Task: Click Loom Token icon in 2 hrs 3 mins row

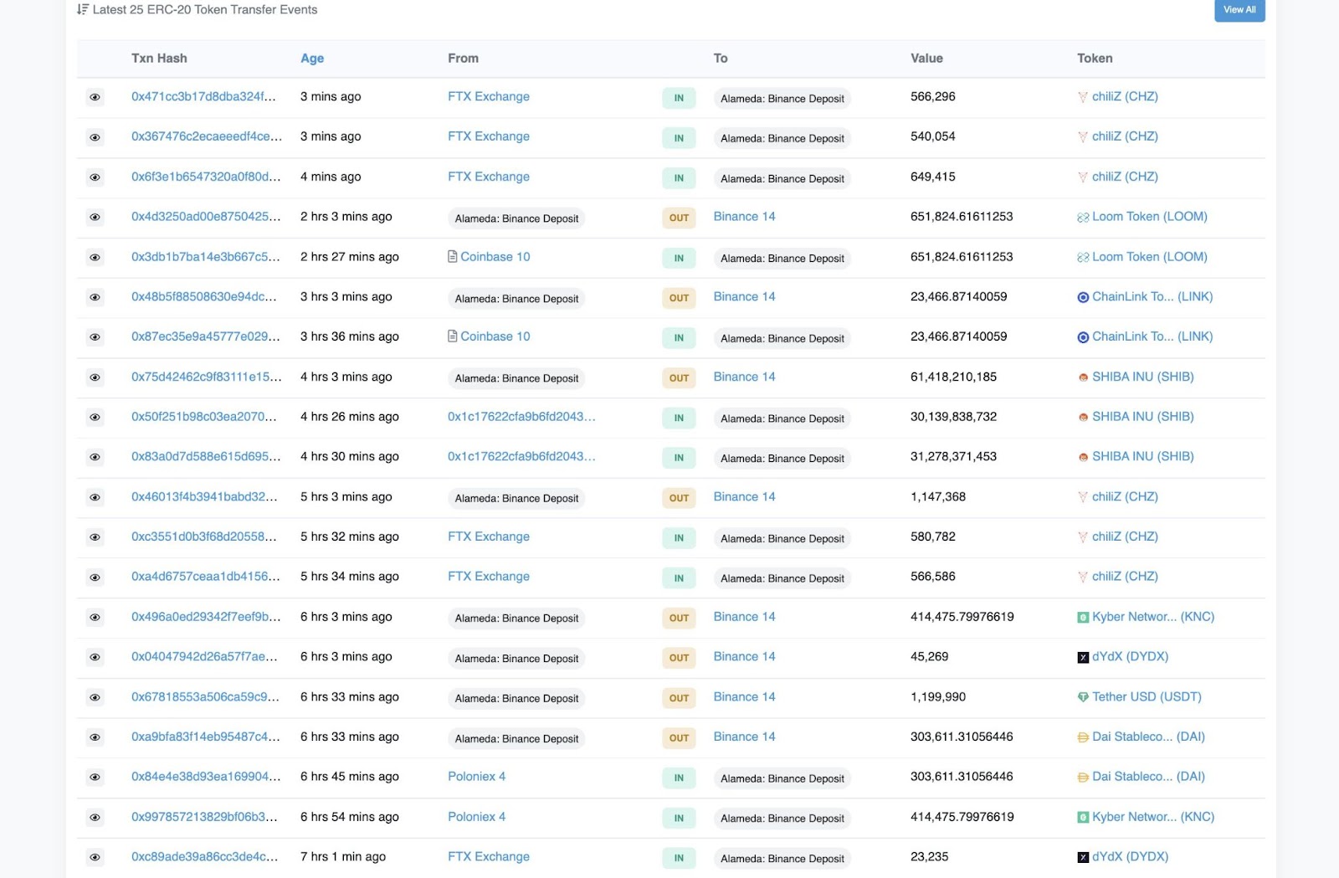Action: pyautogui.click(x=1083, y=218)
